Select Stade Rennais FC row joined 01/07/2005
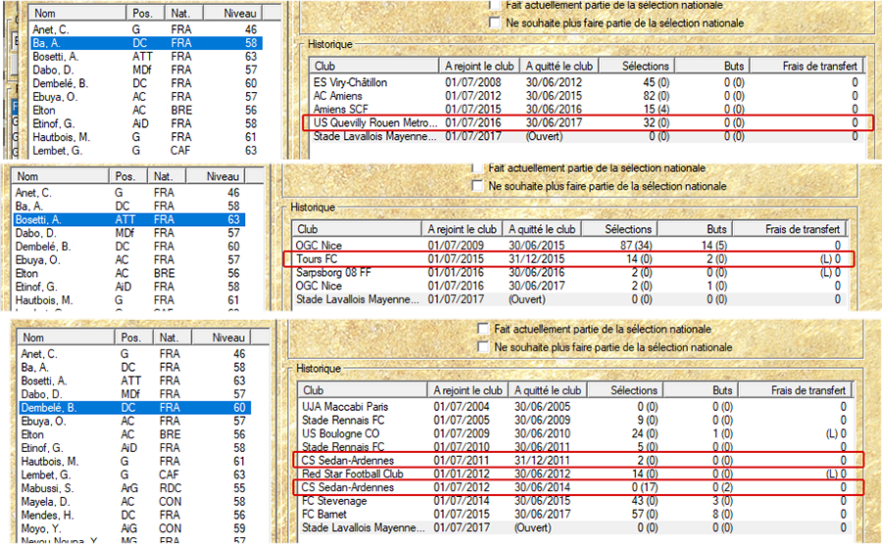The width and height of the screenshot is (882, 544). 573,420
